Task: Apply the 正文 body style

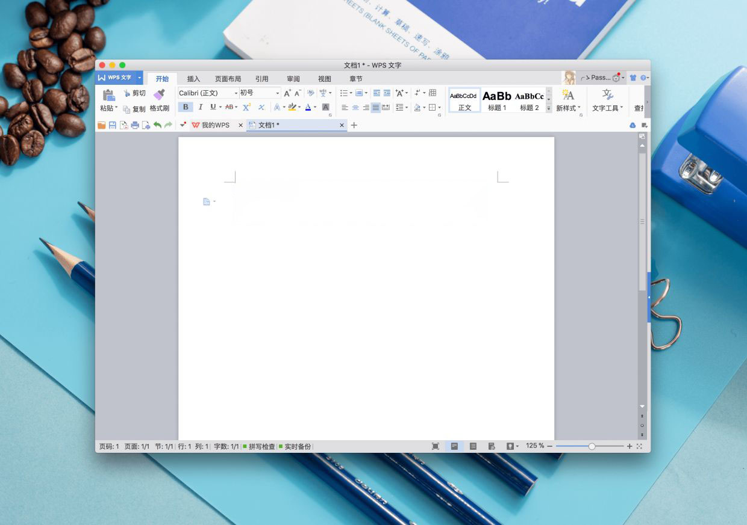Action: pyautogui.click(x=464, y=100)
